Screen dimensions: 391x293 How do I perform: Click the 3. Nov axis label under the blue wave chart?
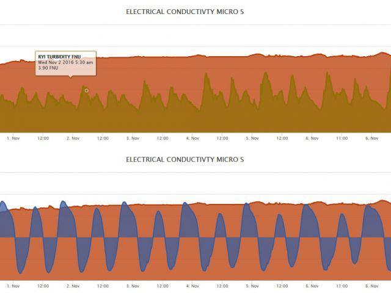(x=133, y=286)
